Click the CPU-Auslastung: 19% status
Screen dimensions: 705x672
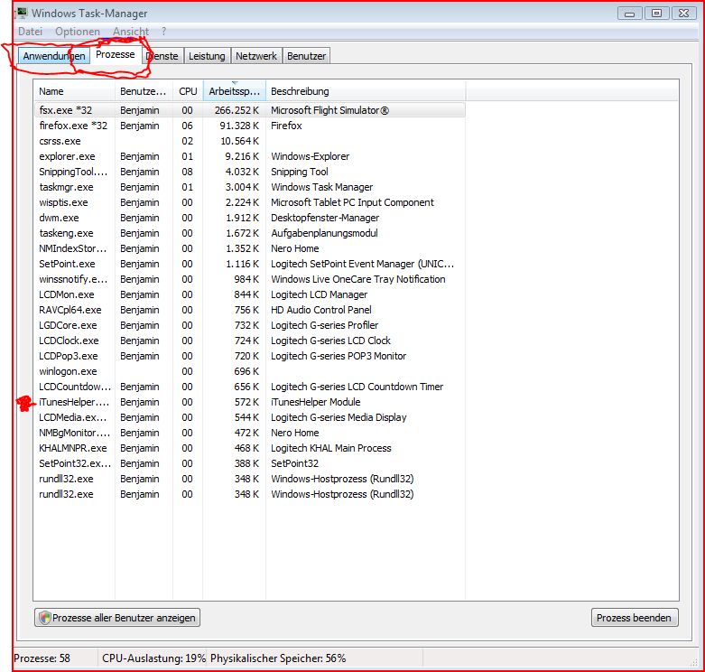click(153, 658)
